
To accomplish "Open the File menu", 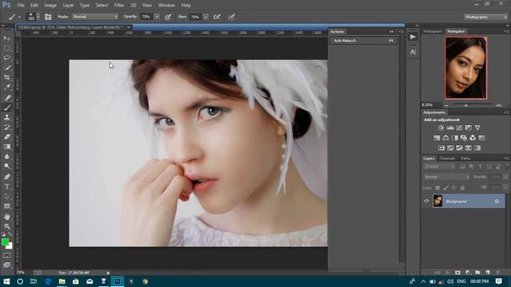I will coord(21,6).
